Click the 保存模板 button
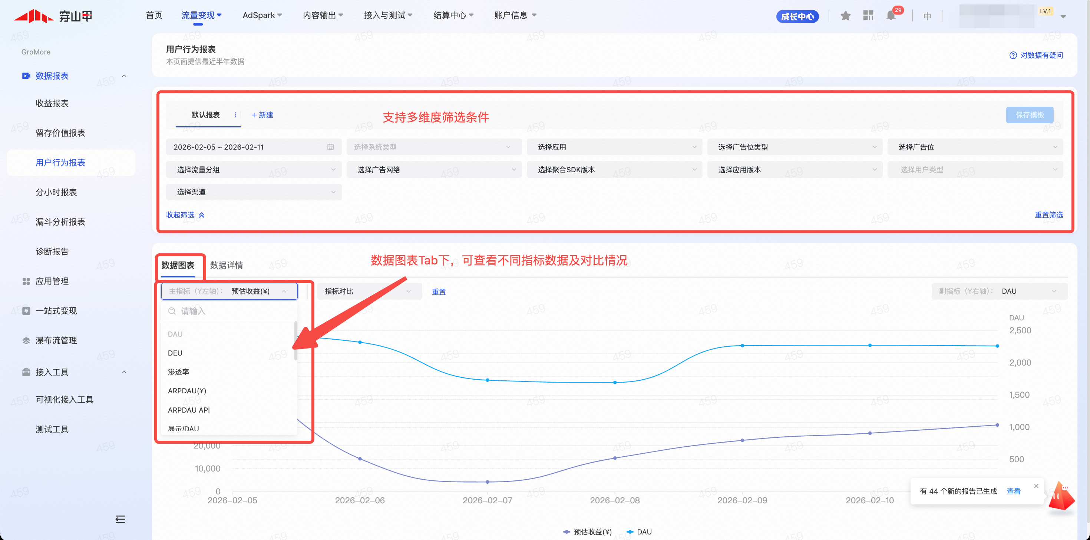Screen dimensions: 1090x540 tap(1029, 115)
